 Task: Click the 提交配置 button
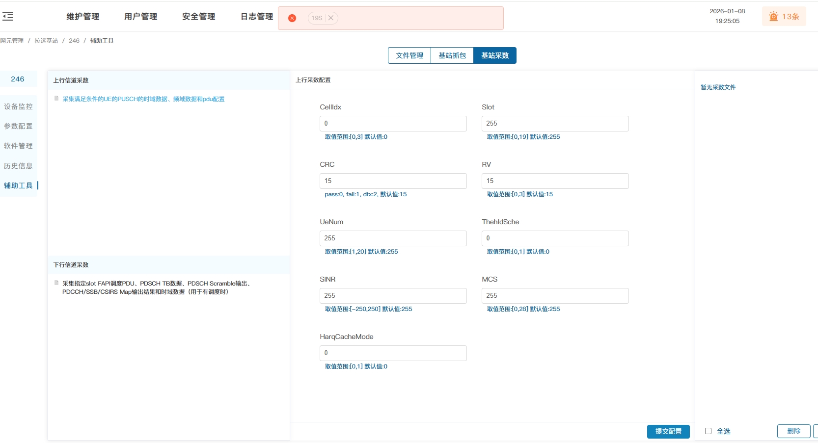point(668,431)
